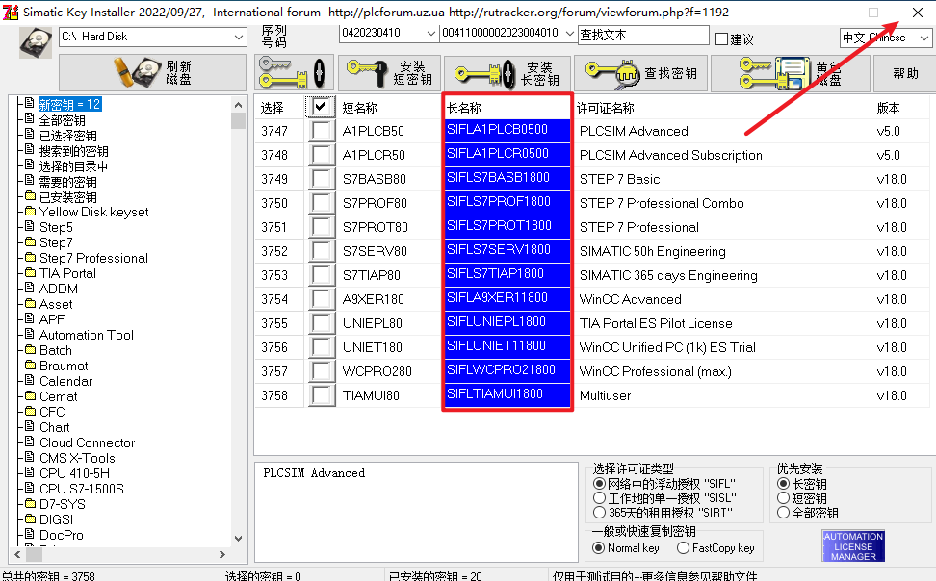This screenshot has width=936, height=581.
Task: Open the C:\ Hard Disk drive dropdown
Action: pyautogui.click(x=153, y=37)
